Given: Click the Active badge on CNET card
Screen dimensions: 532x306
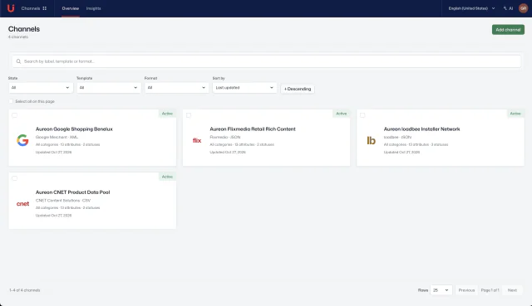Looking at the screenshot, I should pos(167,177).
